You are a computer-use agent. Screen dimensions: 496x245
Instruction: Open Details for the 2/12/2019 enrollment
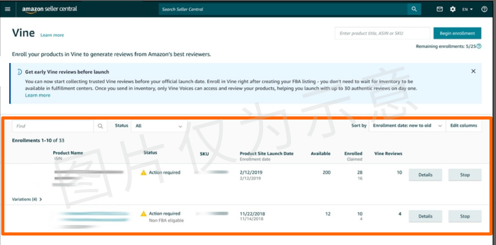coord(425,175)
